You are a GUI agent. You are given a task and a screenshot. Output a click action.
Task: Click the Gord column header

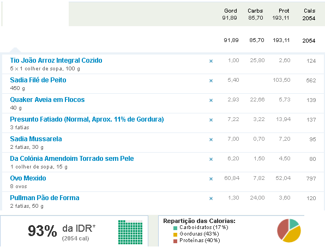click(x=231, y=11)
